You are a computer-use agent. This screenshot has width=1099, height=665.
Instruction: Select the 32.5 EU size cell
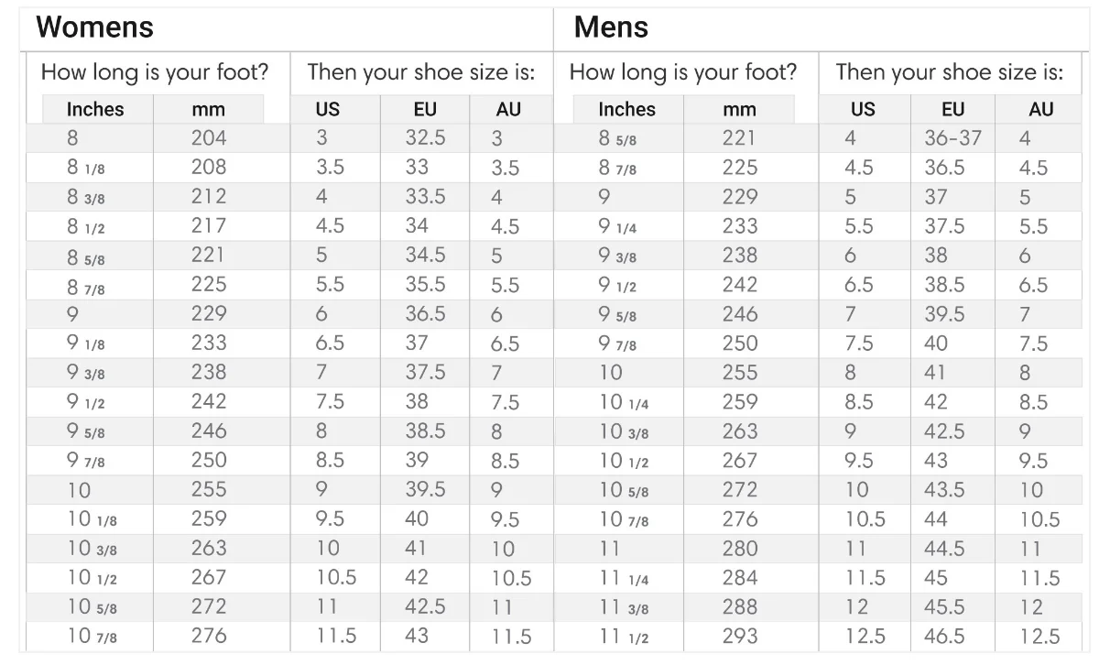coord(426,138)
